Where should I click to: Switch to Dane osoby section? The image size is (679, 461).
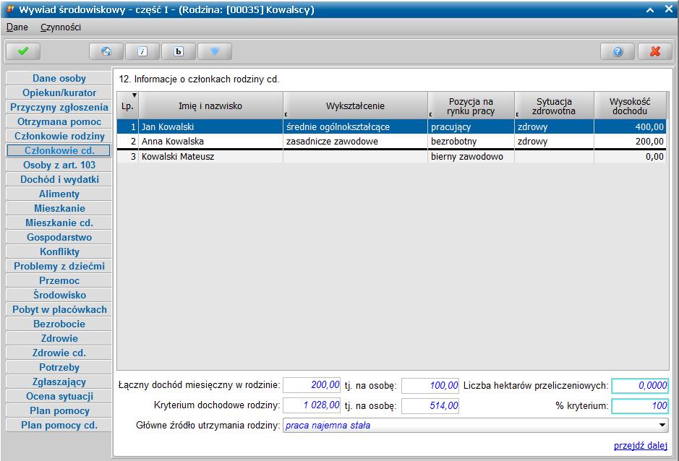click(59, 78)
